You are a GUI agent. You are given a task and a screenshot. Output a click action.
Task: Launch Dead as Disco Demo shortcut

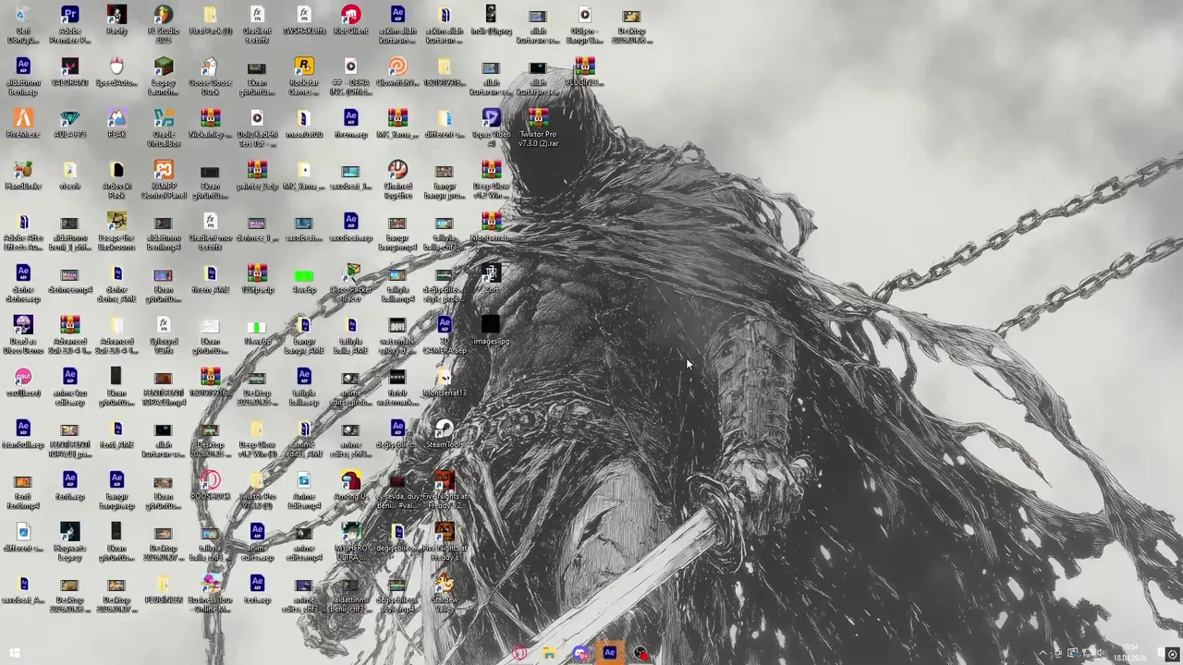(x=23, y=335)
